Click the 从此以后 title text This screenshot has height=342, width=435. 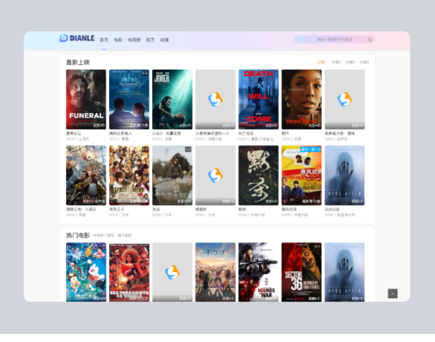point(332,209)
